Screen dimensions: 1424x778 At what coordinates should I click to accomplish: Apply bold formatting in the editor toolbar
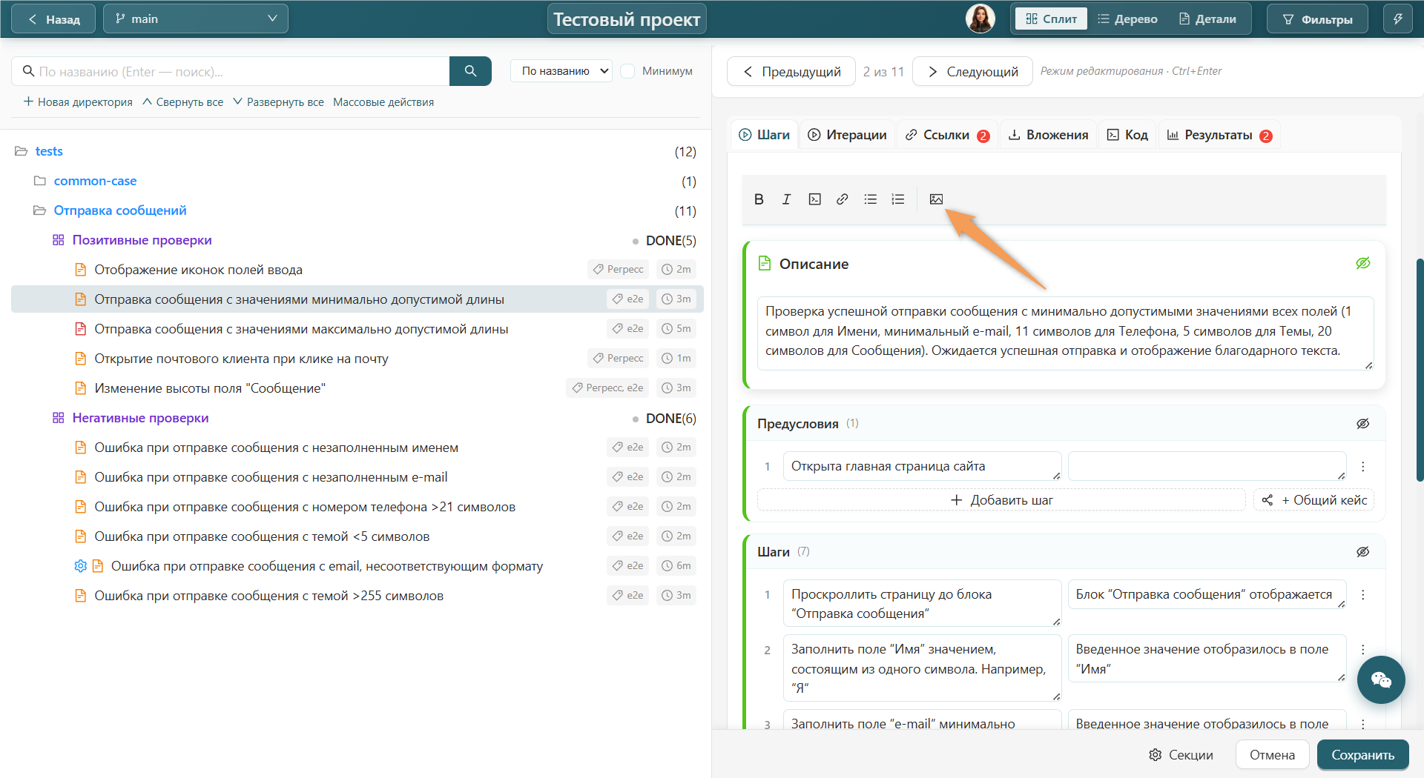tap(759, 199)
